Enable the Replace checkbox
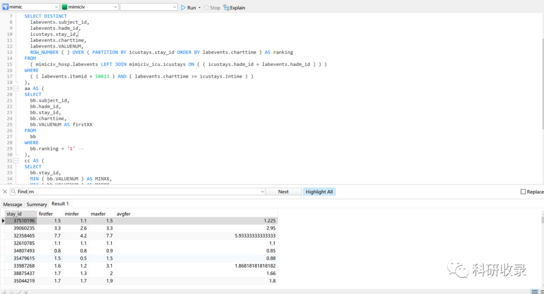Image resolution: width=544 pixels, height=294 pixels. coord(523,192)
